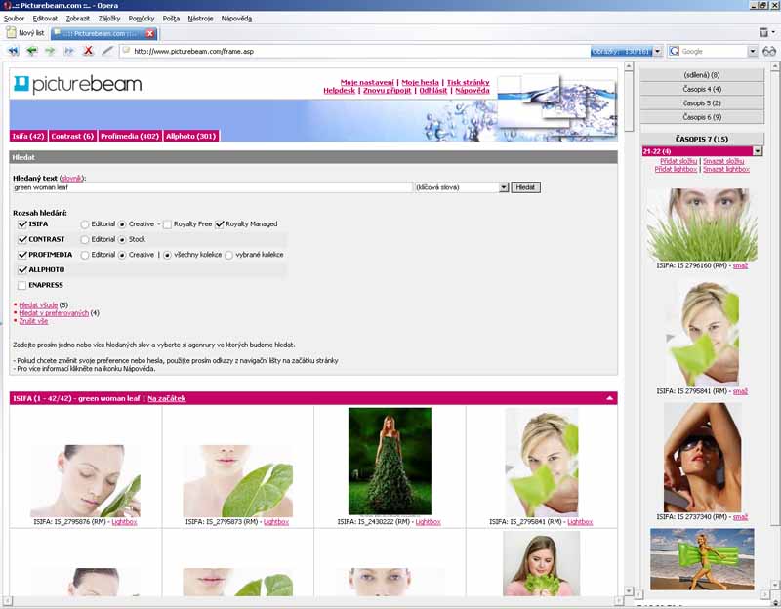The height and width of the screenshot is (609, 781).
Task: Switch to the Profimedia (402) tab
Action: click(x=129, y=136)
